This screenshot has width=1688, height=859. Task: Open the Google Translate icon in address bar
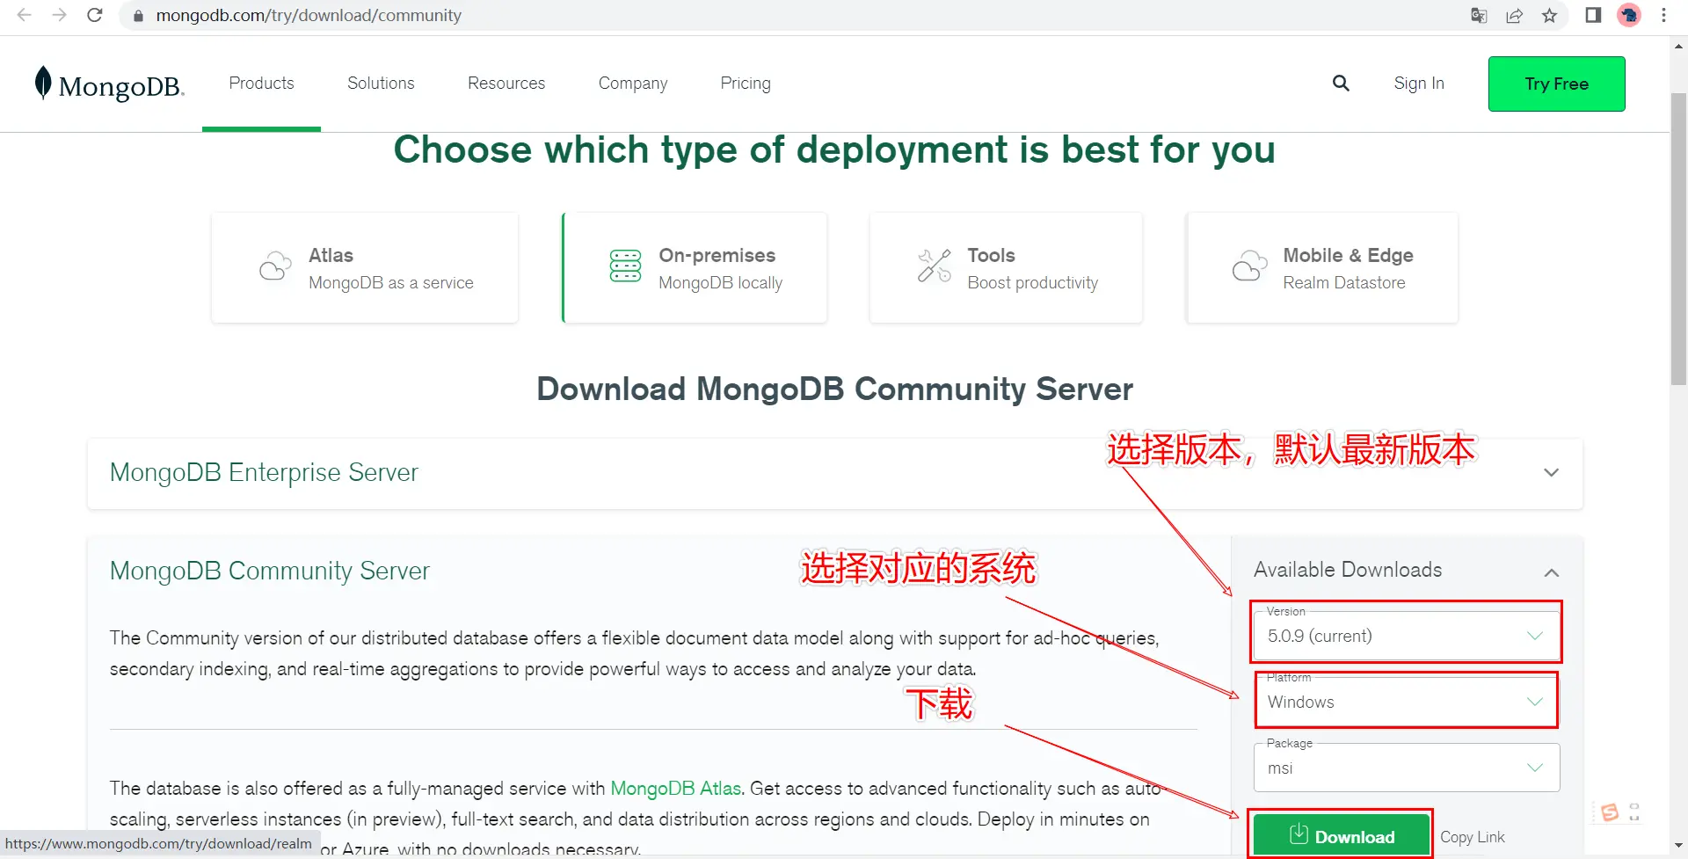click(x=1479, y=15)
